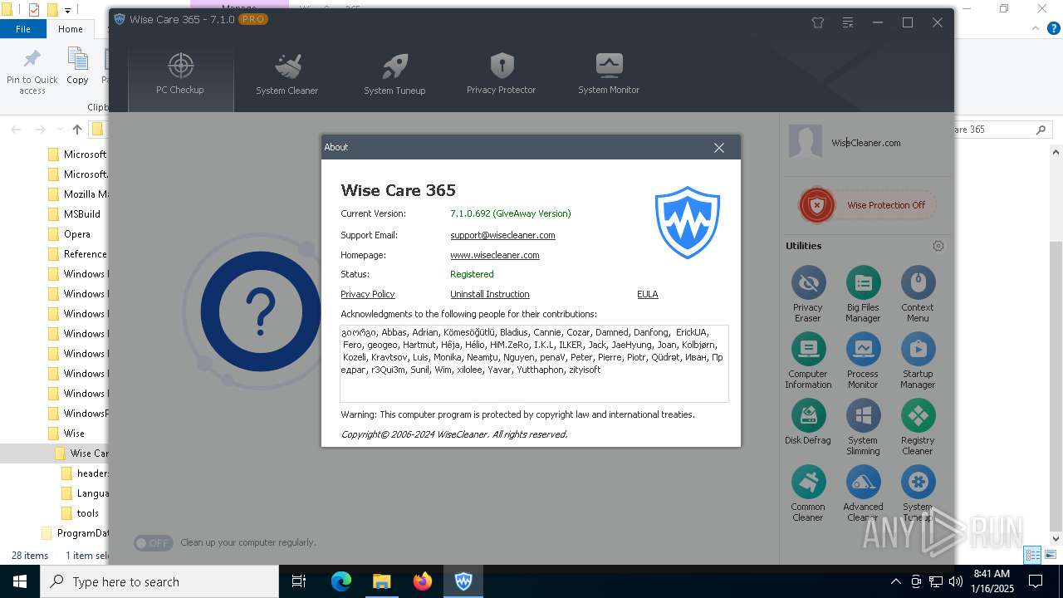Screen dimensions: 1063x598
Task: Open the Privacy Policy link
Action: 368,294
